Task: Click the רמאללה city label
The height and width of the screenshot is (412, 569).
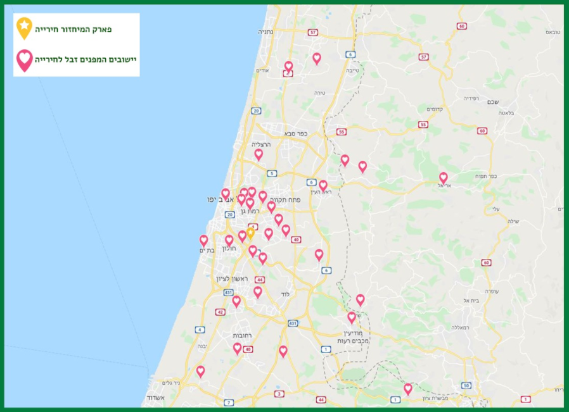Action: click(x=460, y=328)
